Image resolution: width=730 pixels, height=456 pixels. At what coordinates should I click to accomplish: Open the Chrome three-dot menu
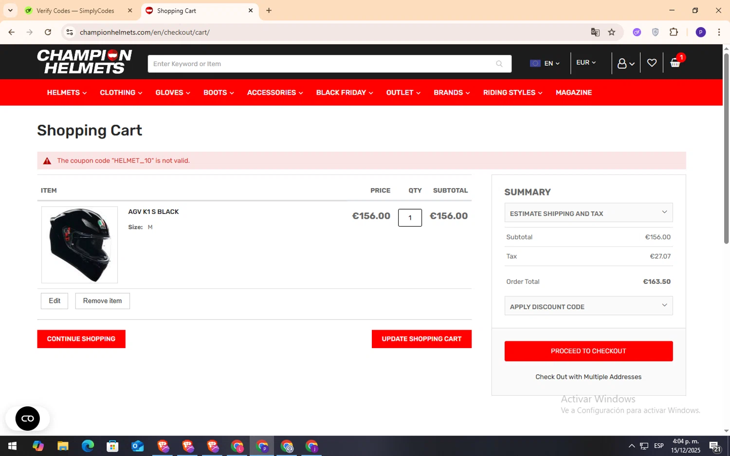(719, 32)
